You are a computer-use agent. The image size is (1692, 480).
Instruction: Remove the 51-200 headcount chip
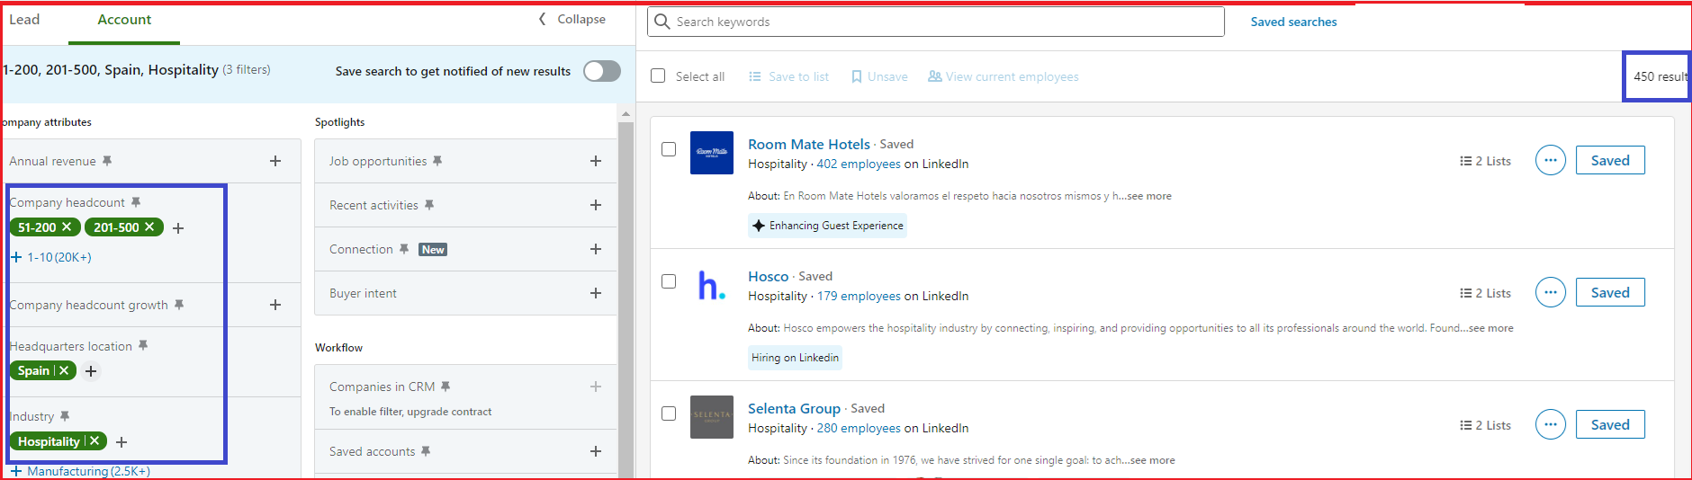pyautogui.click(x=67, y=227)
